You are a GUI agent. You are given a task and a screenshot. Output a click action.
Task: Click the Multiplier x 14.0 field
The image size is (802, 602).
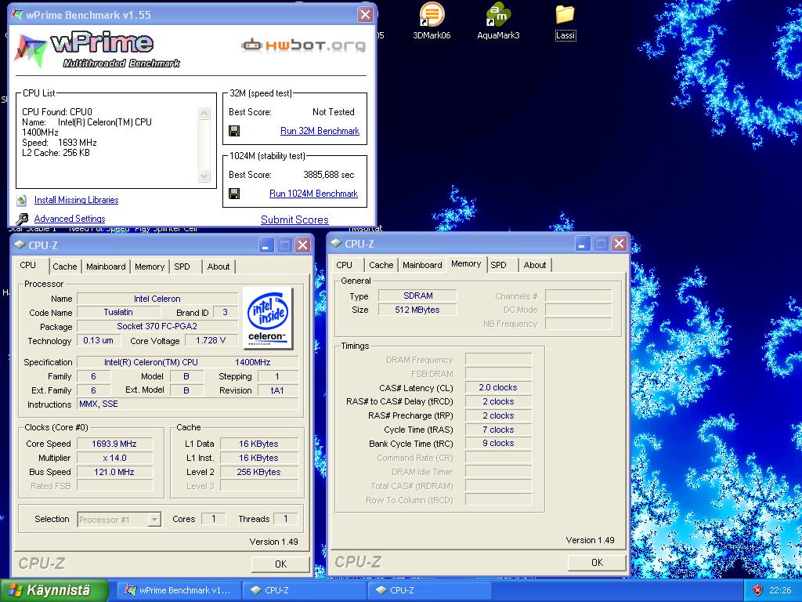pos(114,458)
